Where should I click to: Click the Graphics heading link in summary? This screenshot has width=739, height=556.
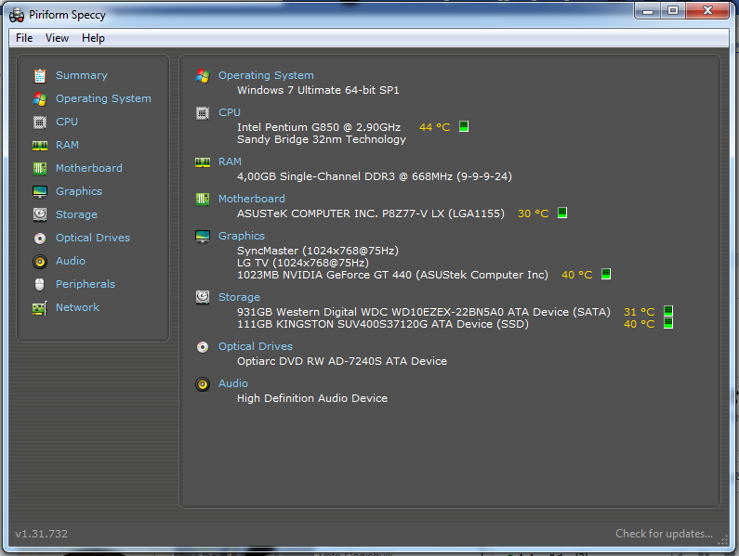[242, 236]
